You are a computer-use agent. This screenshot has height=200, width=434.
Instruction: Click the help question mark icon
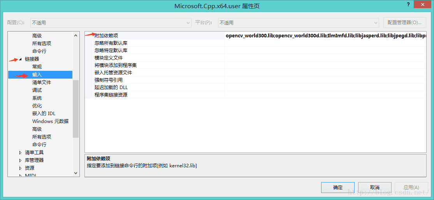coord(408,5)
